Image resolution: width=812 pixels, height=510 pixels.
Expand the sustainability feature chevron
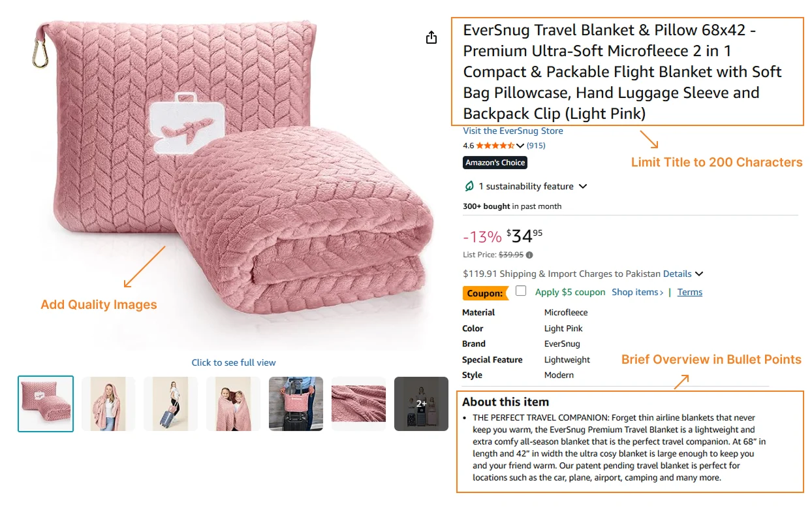tap(583, 186)
